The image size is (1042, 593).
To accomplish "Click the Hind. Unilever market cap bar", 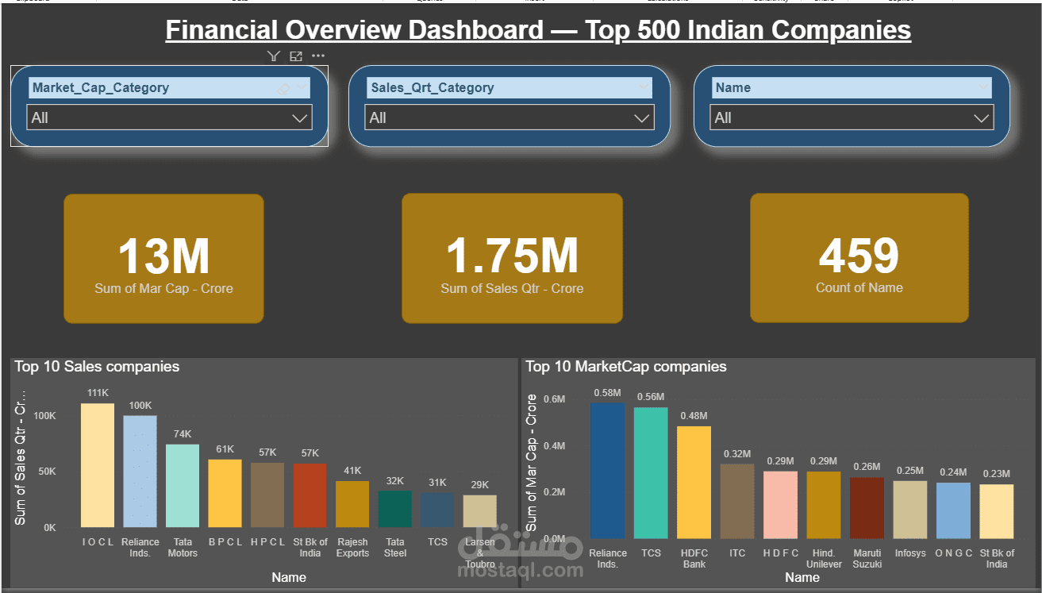I will pos(824,505).
